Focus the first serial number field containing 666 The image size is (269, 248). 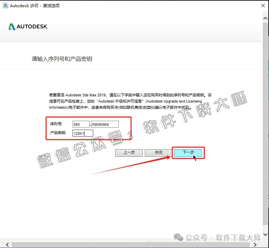pyautogui.click(x=81, y=124)
